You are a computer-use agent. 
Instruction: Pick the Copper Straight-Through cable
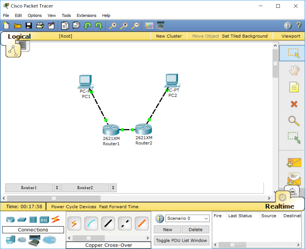108,223
